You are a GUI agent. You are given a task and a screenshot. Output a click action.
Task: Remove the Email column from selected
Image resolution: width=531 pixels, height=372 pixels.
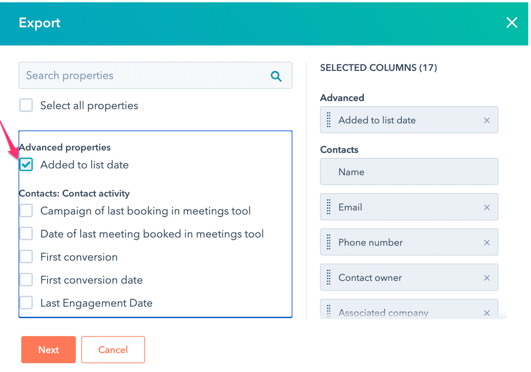(486, 208)
